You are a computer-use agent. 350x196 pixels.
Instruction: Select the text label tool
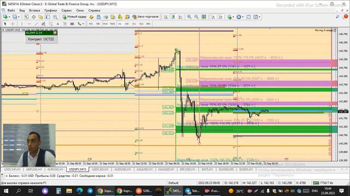click(65, 24)
